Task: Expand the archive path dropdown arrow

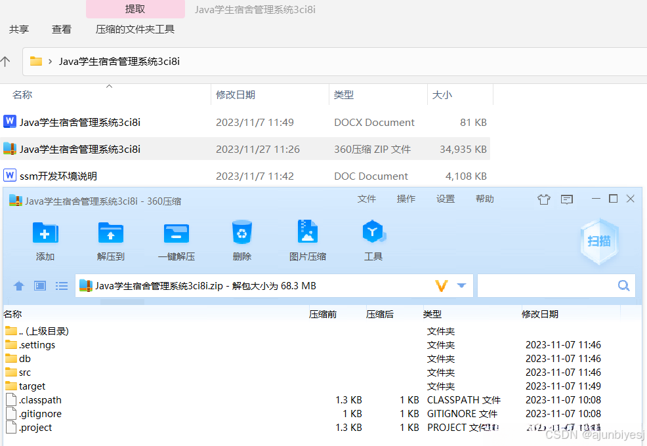Action: [462, 285]
